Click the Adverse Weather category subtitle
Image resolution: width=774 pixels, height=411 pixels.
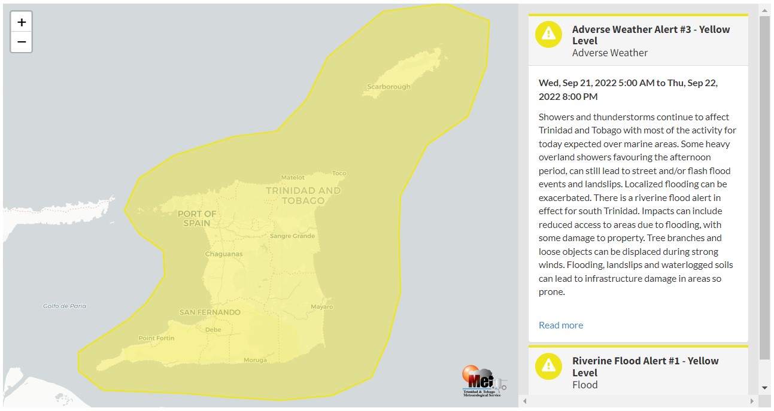point(610,53)
